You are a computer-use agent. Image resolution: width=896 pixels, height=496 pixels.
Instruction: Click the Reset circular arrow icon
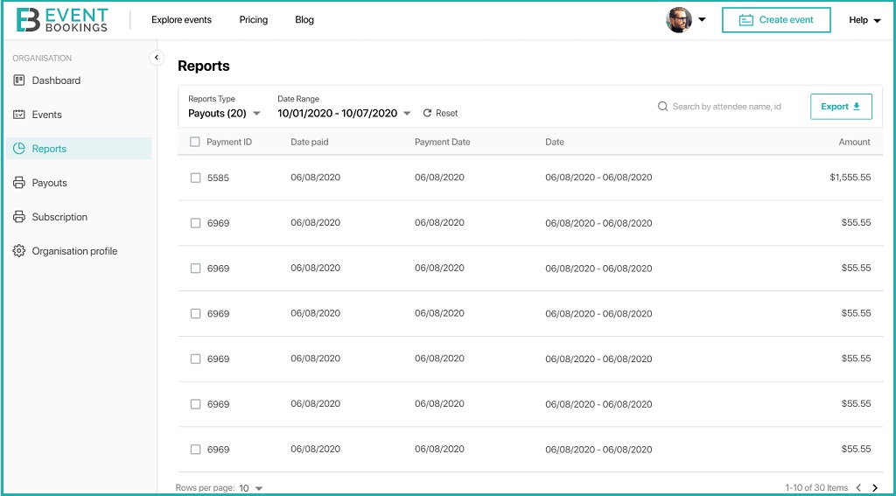click(x=427, y=113)
